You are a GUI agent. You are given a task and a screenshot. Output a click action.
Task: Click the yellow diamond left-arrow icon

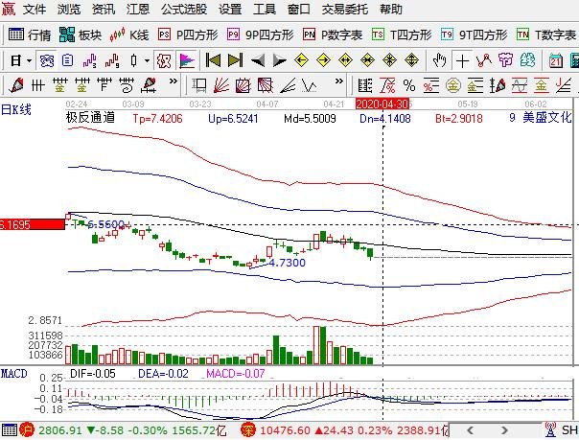point(301,60)
